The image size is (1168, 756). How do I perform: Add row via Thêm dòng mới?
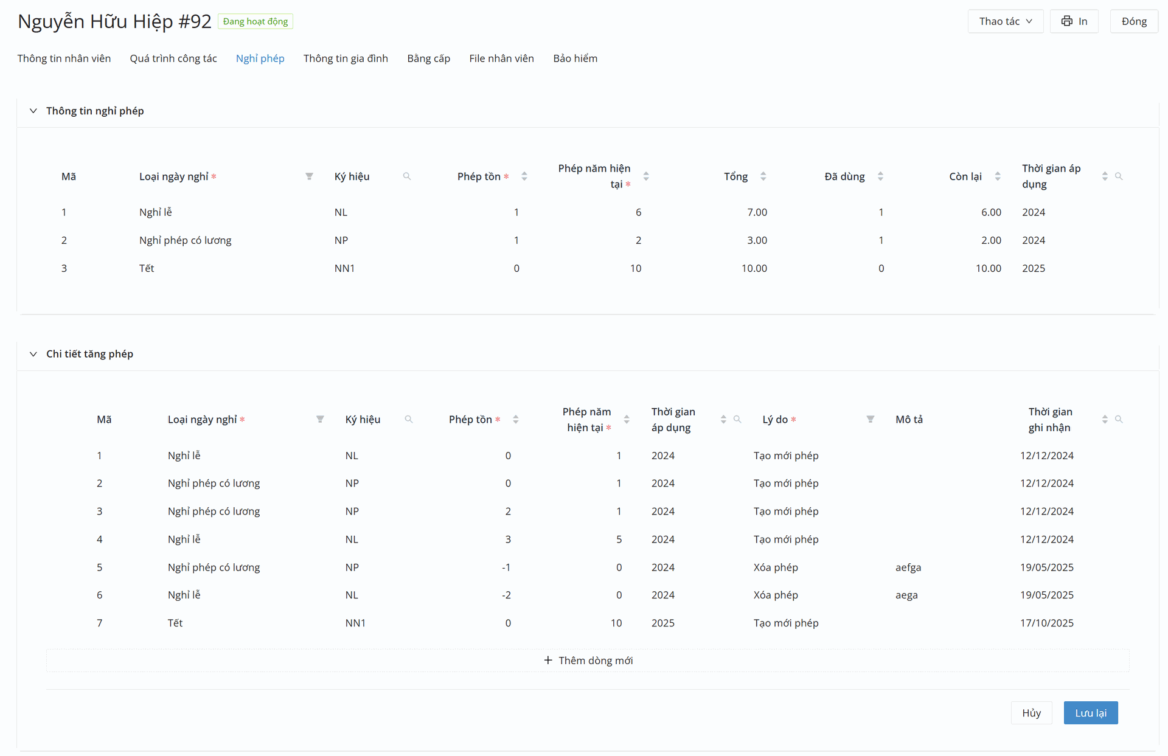(x=588, y=661)
